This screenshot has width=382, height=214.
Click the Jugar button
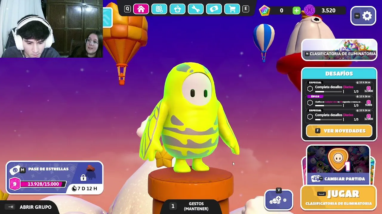(x=338, y=198)
